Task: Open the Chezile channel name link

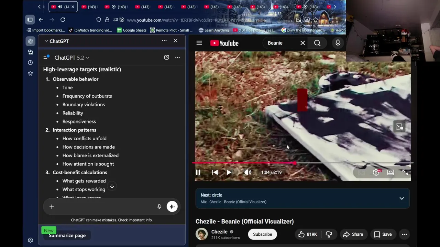Action: tap(219, 232)
